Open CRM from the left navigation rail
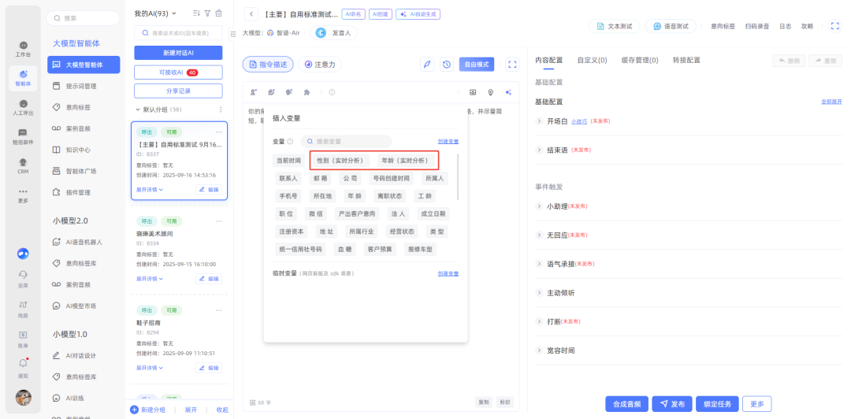851x419 pixels. pyautogui.click(x=23, y=165)
